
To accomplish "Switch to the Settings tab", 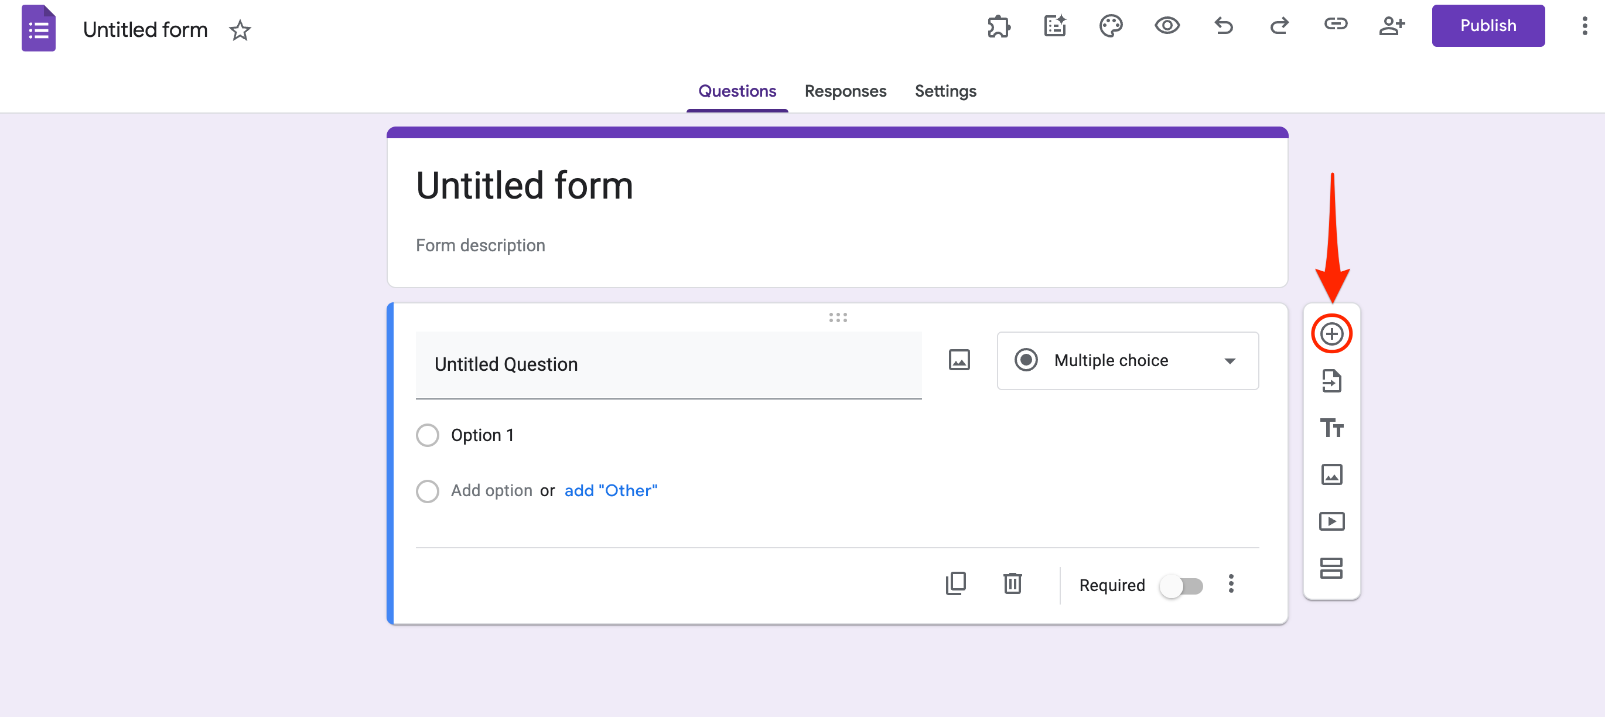I will (945, 91).
